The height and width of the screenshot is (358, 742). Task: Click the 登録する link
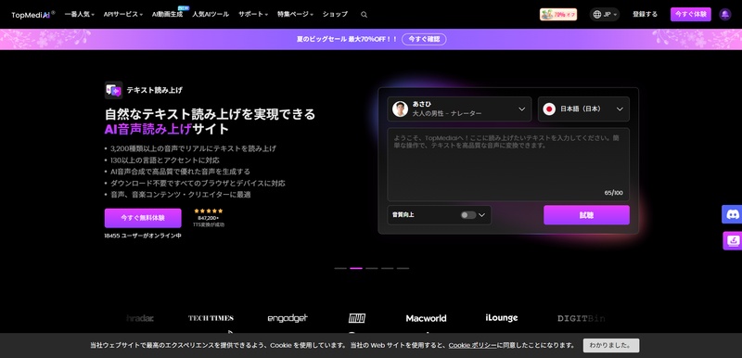645,15
